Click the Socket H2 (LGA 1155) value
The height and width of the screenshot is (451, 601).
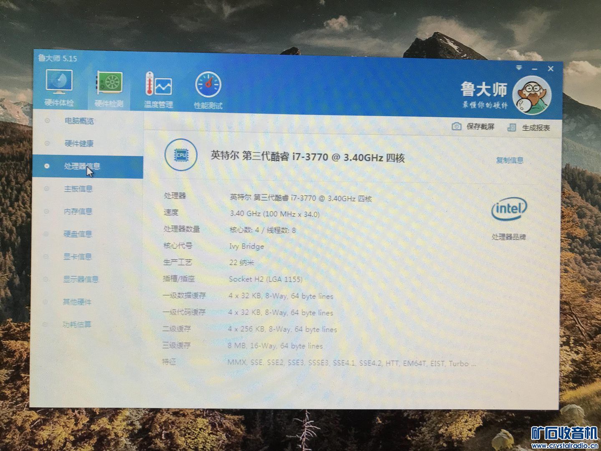coord(266,279)
